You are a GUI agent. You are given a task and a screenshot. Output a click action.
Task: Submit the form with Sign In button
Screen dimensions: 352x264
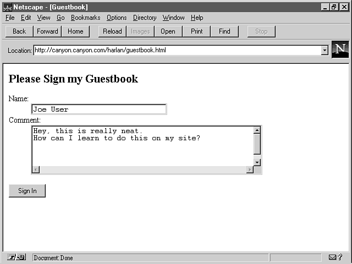[27, 191]
